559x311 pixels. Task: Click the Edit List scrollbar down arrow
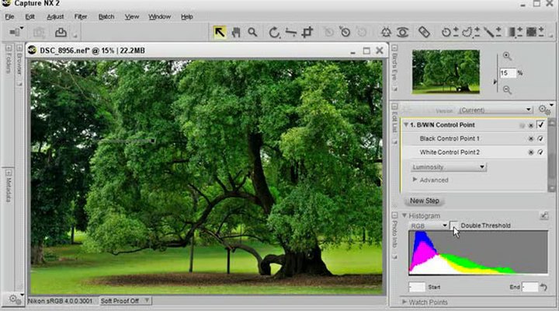coord(551,188)
